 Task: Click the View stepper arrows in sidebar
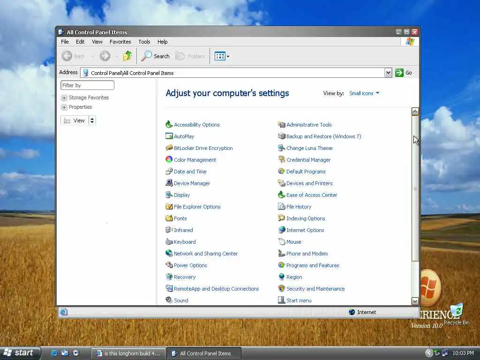pyautogui.click(x=92, y=120)
